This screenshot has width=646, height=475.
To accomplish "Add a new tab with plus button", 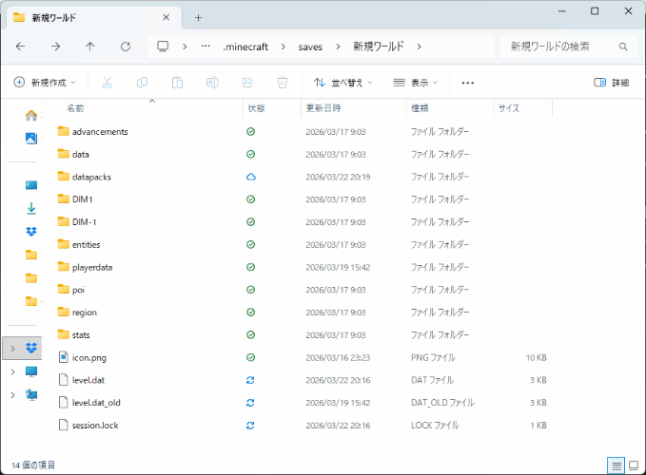I will [198, 18].
